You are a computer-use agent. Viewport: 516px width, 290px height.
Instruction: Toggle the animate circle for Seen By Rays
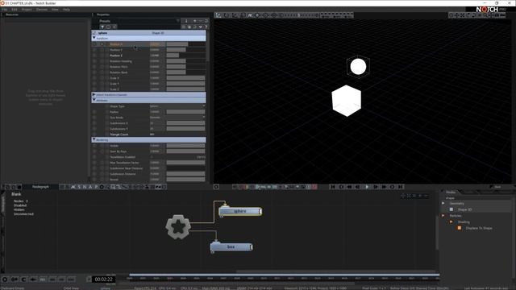(x=94, y=151)
